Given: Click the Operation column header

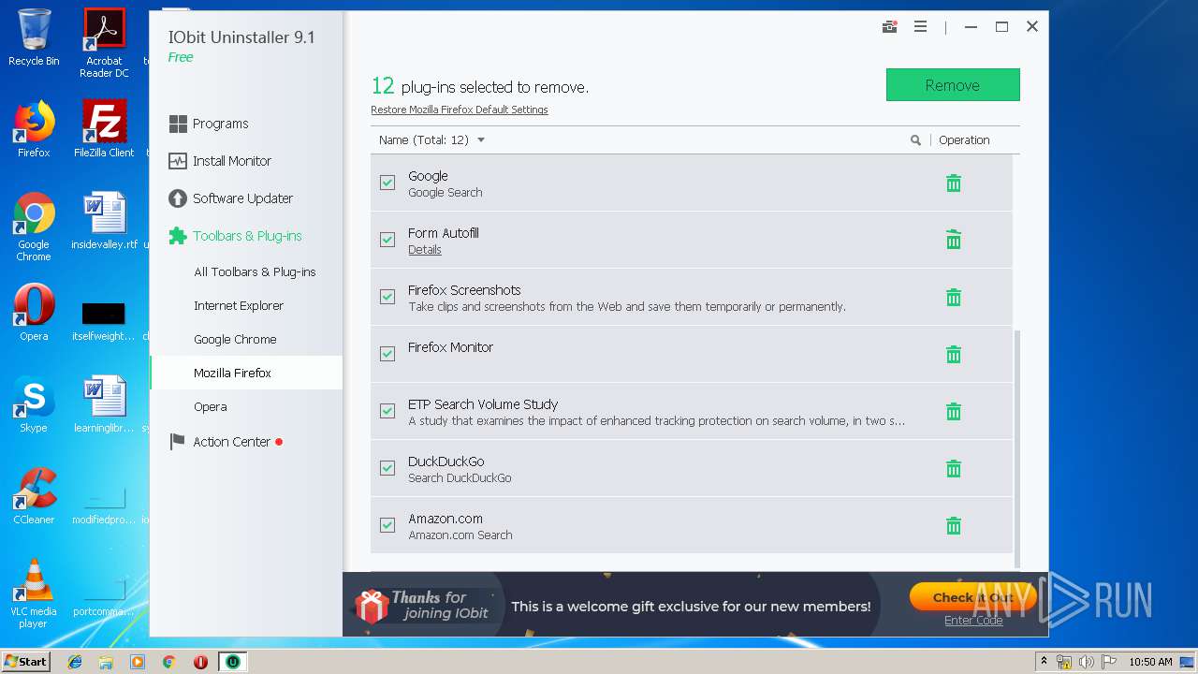Looking at the screenshot, I should [x=964, y=140].
